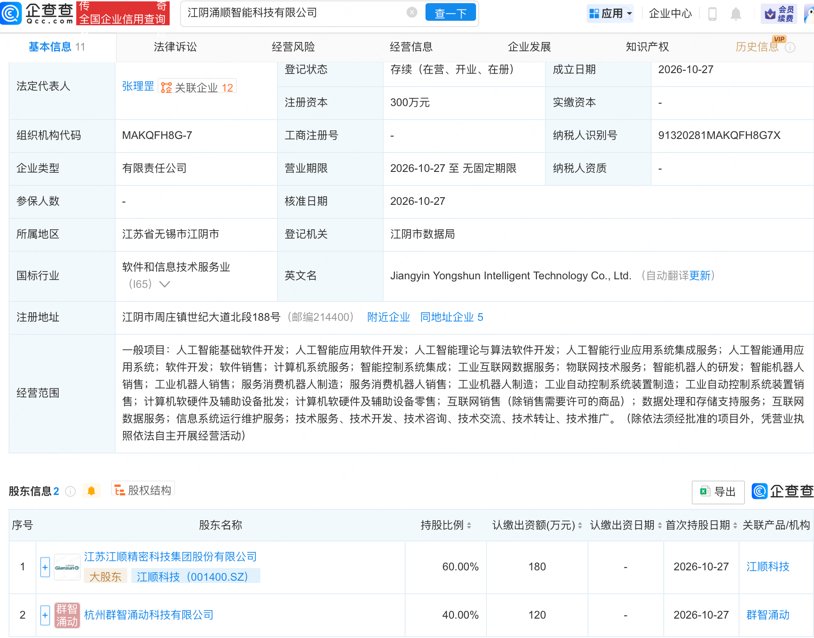Screen dimensions: 814x638
Task: Click the 群智涌动 logo thumbnail in row 2
Action: click(67, 615)
